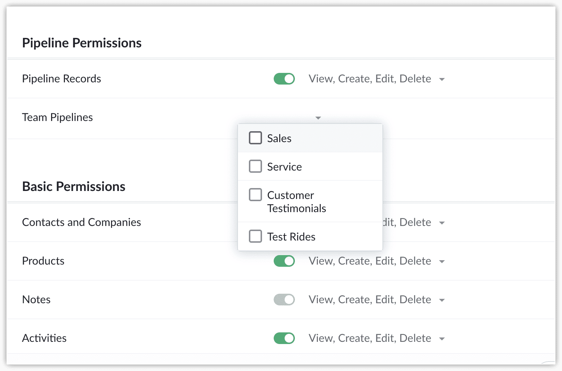This screenshot has height=371, width=562.
Task: Click Pipeline Records permission text "View, Create, Edit, Delete"
Action: tap(370, 79)
